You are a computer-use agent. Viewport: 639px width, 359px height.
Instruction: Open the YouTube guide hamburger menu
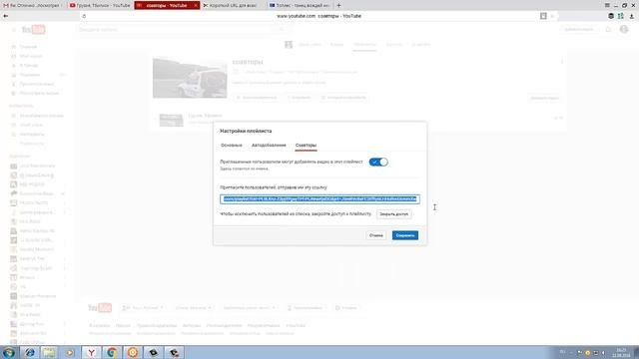(13, 30)
